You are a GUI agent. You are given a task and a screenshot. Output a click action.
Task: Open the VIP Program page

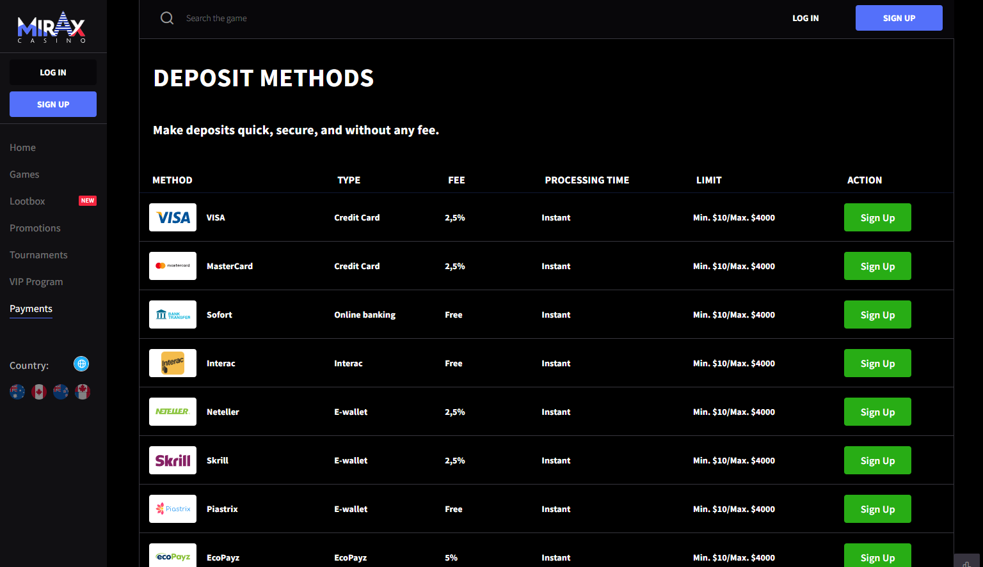coord(36,282)
